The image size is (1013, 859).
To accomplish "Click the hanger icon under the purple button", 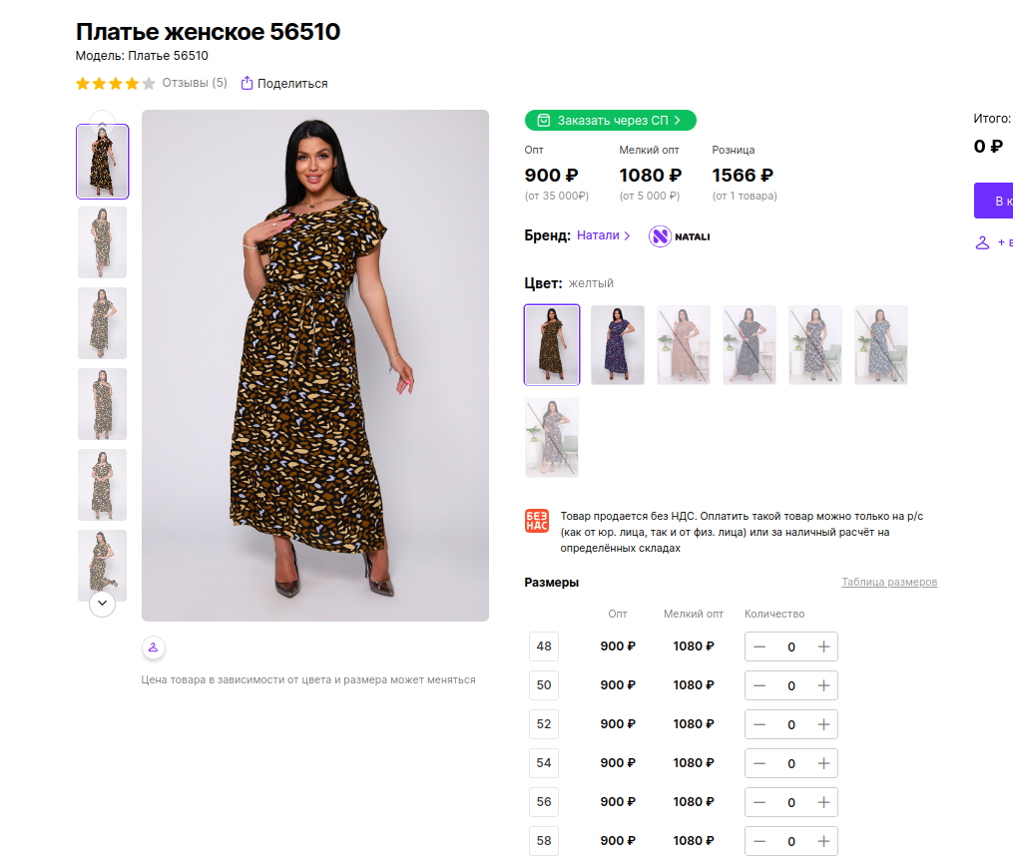I will click(982, 242).
